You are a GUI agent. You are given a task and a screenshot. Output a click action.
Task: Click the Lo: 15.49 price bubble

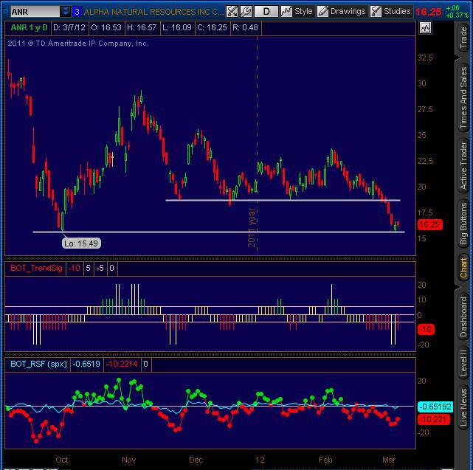click(81, 243)
